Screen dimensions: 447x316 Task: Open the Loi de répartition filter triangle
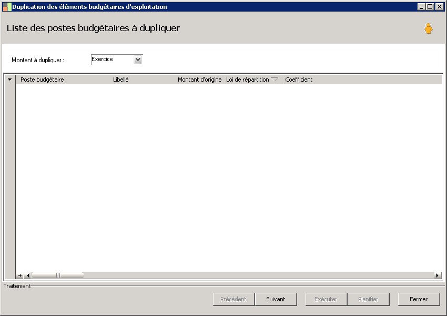(274, 80)
